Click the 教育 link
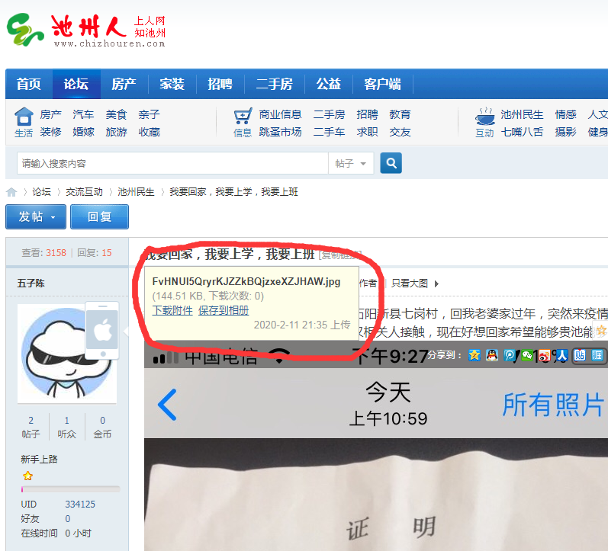The height and width of the screenshot is (551, 608). pos(401,114)
